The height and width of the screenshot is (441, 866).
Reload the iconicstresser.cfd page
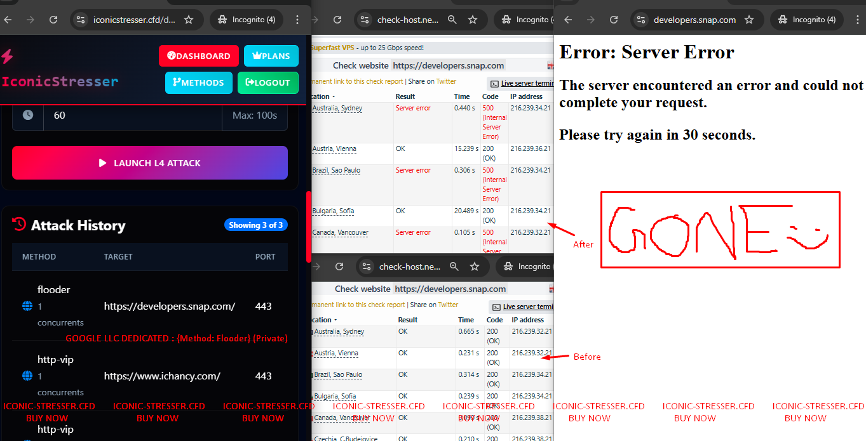pyautogui.click(x=53, y=20)
